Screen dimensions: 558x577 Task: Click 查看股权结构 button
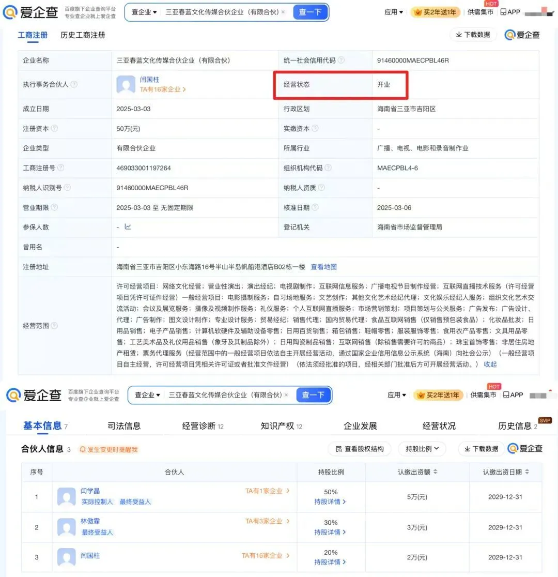(x=360, y=449)
